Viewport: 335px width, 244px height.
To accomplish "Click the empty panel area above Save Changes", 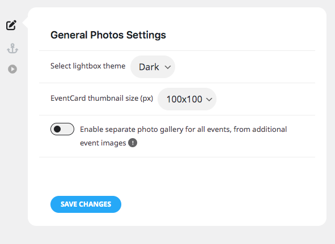I will [x=177, y=176].
